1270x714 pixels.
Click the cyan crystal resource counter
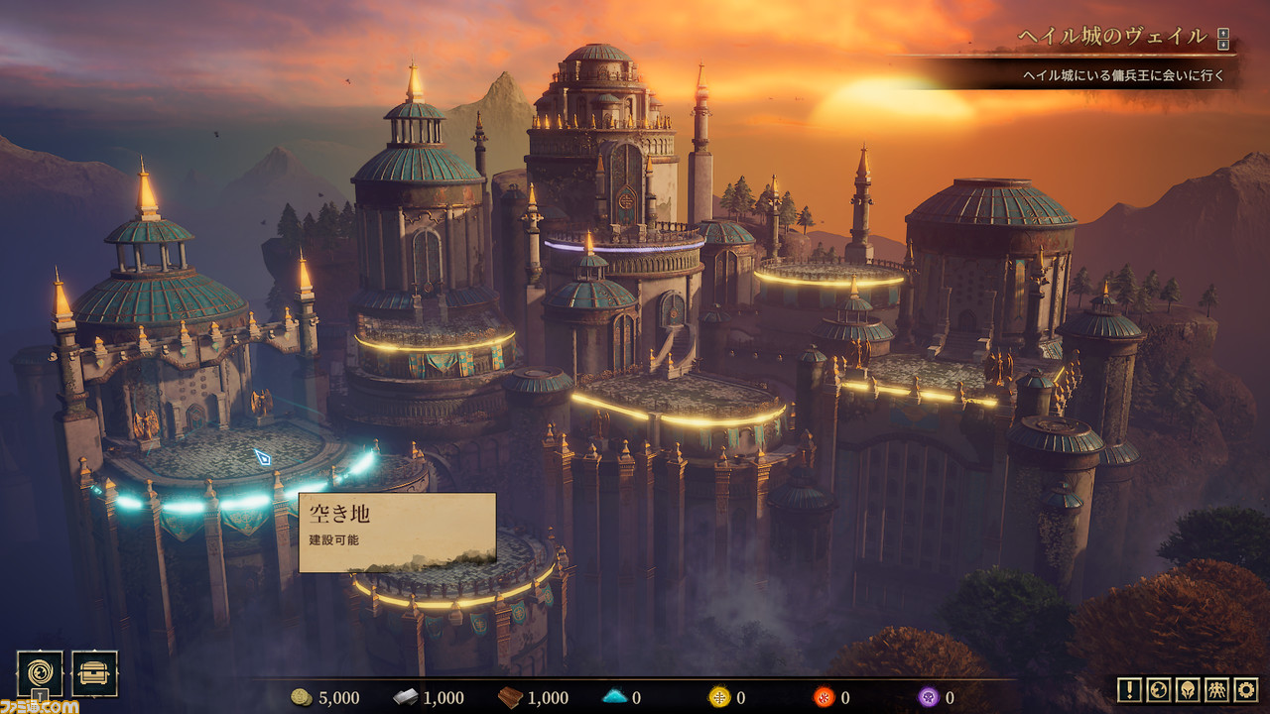(x=622, y=698)
